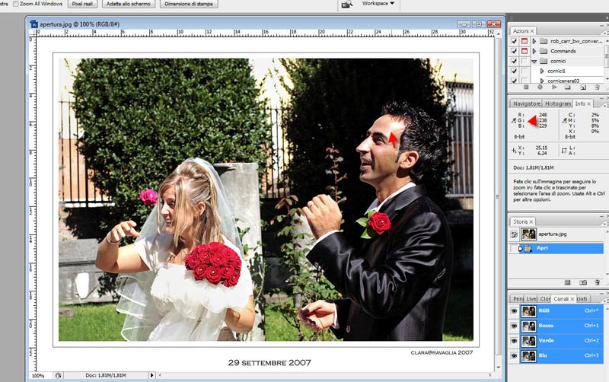Expand the rob_carr_bw_conver action set
609x382 pixels.
pos(534,41)
